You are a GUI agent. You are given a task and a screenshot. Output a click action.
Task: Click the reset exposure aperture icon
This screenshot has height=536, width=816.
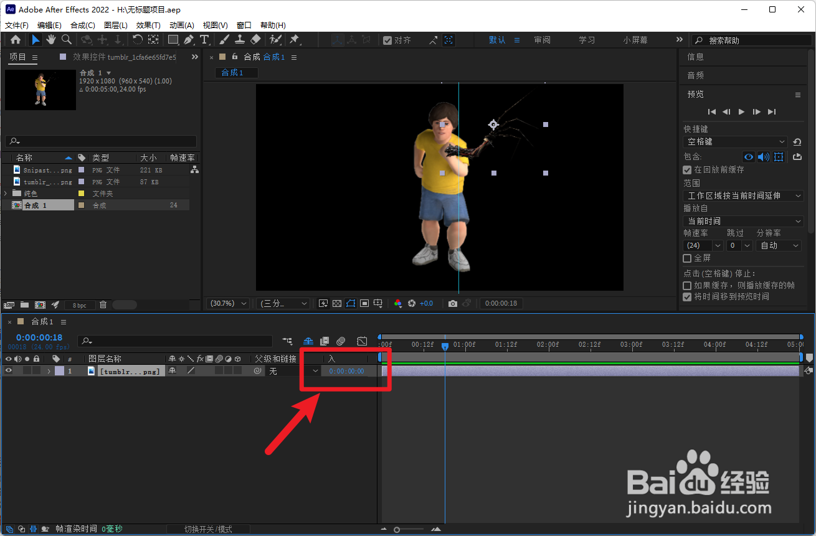pyautogui.click(x=412, y=304)
